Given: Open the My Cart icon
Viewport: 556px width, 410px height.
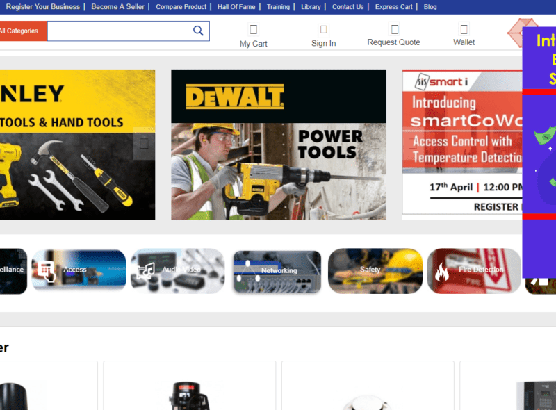Looking at the screenshot, I should tap(253, 29).
